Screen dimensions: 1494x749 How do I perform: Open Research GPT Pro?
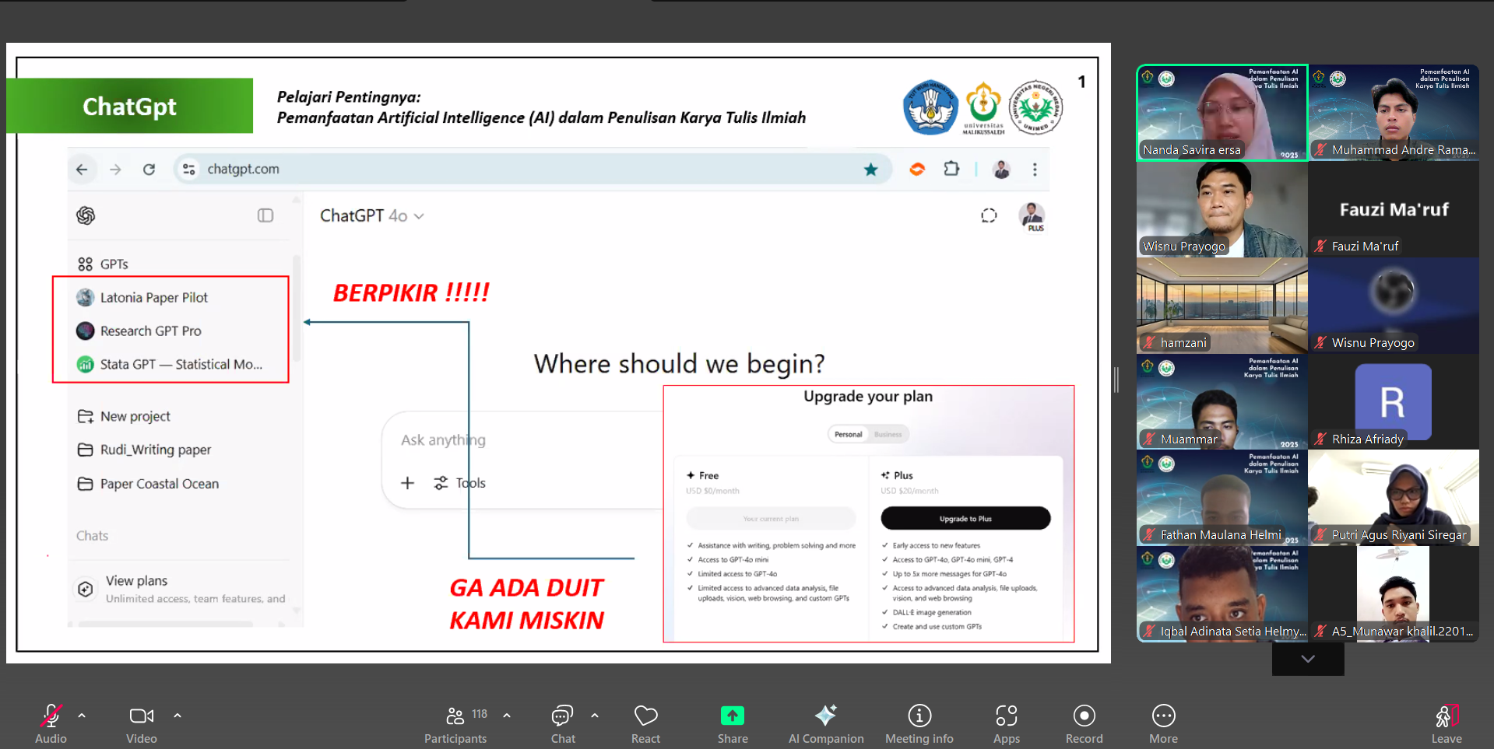click(x=139, y=331)
